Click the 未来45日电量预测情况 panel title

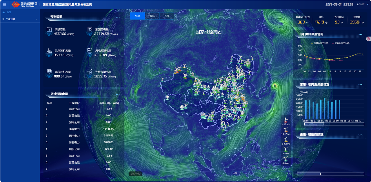pyautogui.click(x=314, y=84)
